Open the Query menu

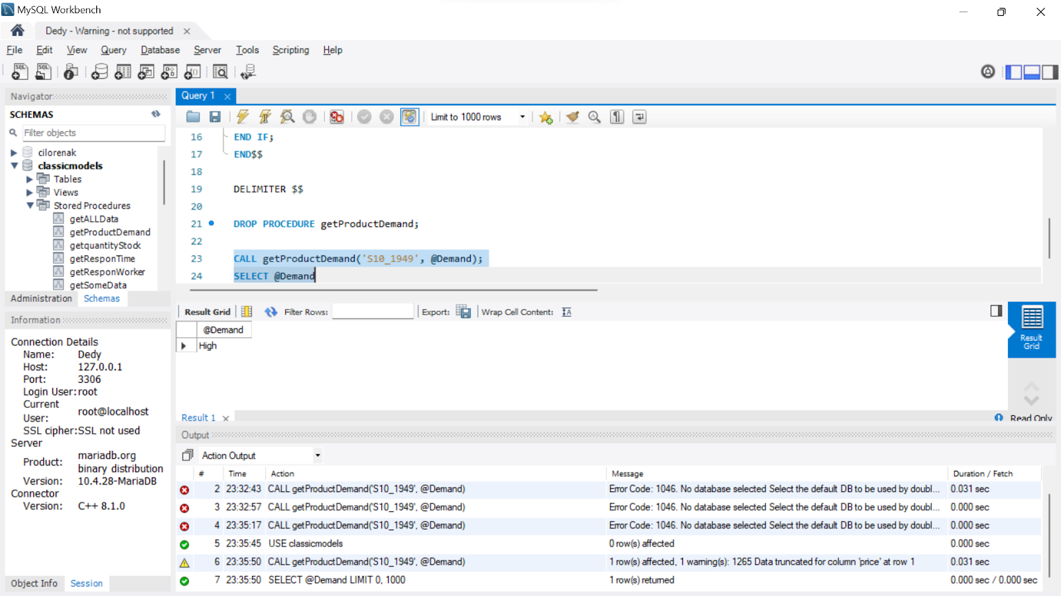click(113, 50)
